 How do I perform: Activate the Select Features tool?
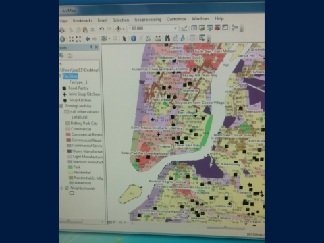click(x=104, y=38)
